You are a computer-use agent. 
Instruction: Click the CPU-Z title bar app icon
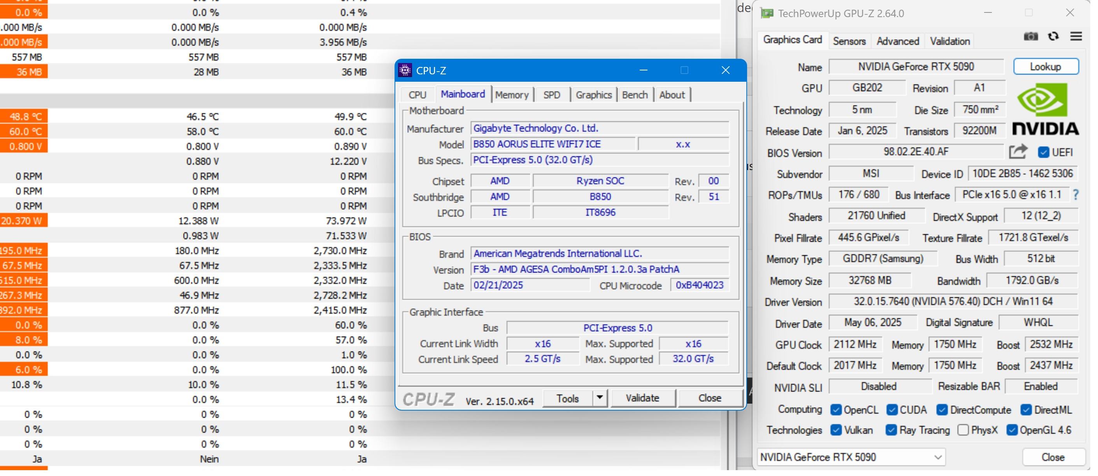(405, 70)
